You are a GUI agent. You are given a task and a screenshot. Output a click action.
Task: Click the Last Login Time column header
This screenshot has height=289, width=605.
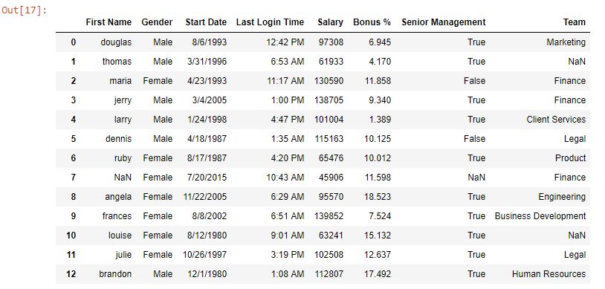(270, 22)
